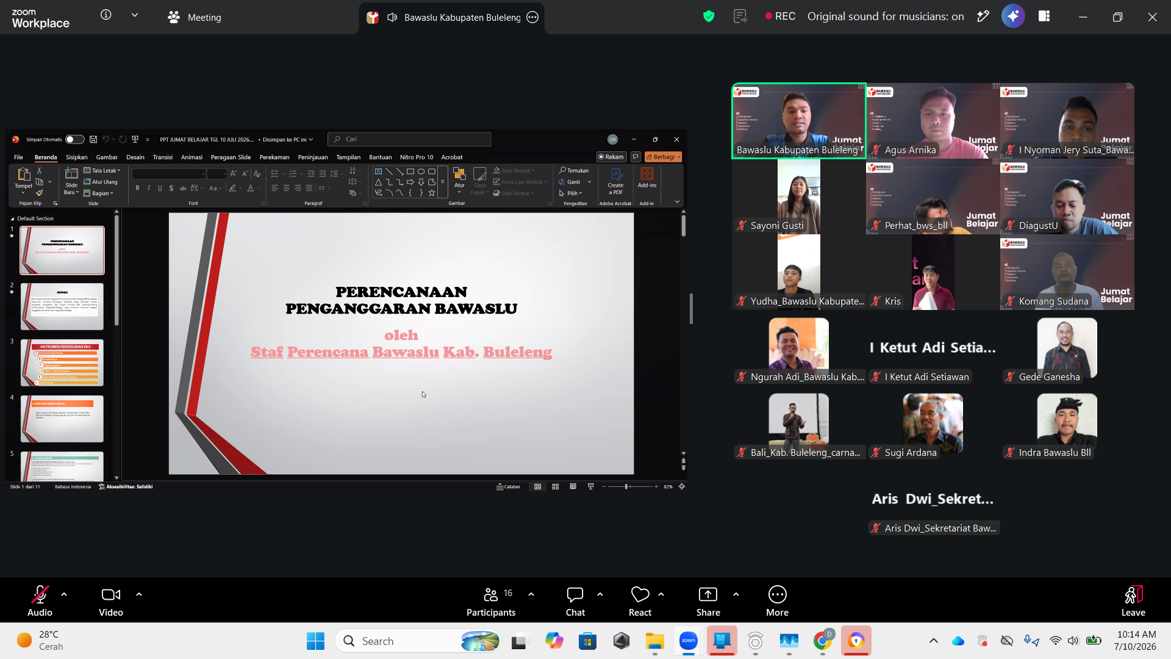Click the PowerPoint save disk icon

pos(93,139)
